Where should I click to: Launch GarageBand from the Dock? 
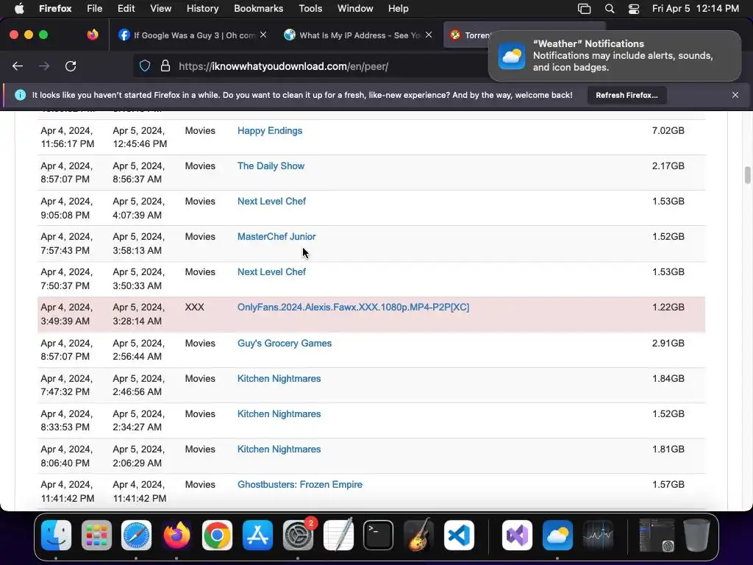tap(418, 535)
